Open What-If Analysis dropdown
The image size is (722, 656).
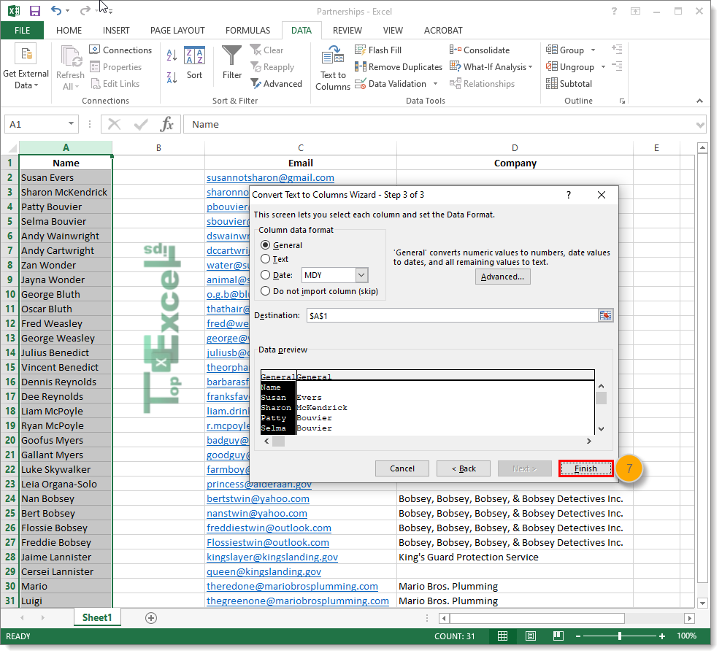(491, 67)
